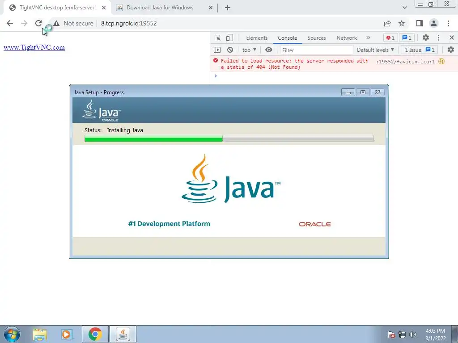458x343 pixels.
Task: Click the error message's network request icon
Action: tap(441, 61)
